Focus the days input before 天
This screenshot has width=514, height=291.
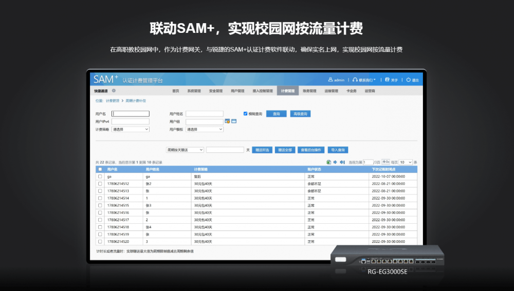[225, 150]
